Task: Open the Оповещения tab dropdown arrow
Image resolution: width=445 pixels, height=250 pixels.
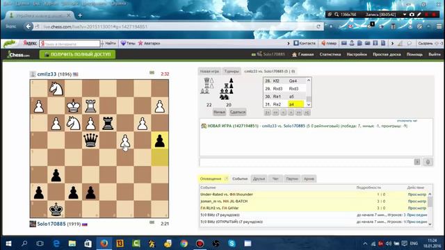Action: click(226, 178)
